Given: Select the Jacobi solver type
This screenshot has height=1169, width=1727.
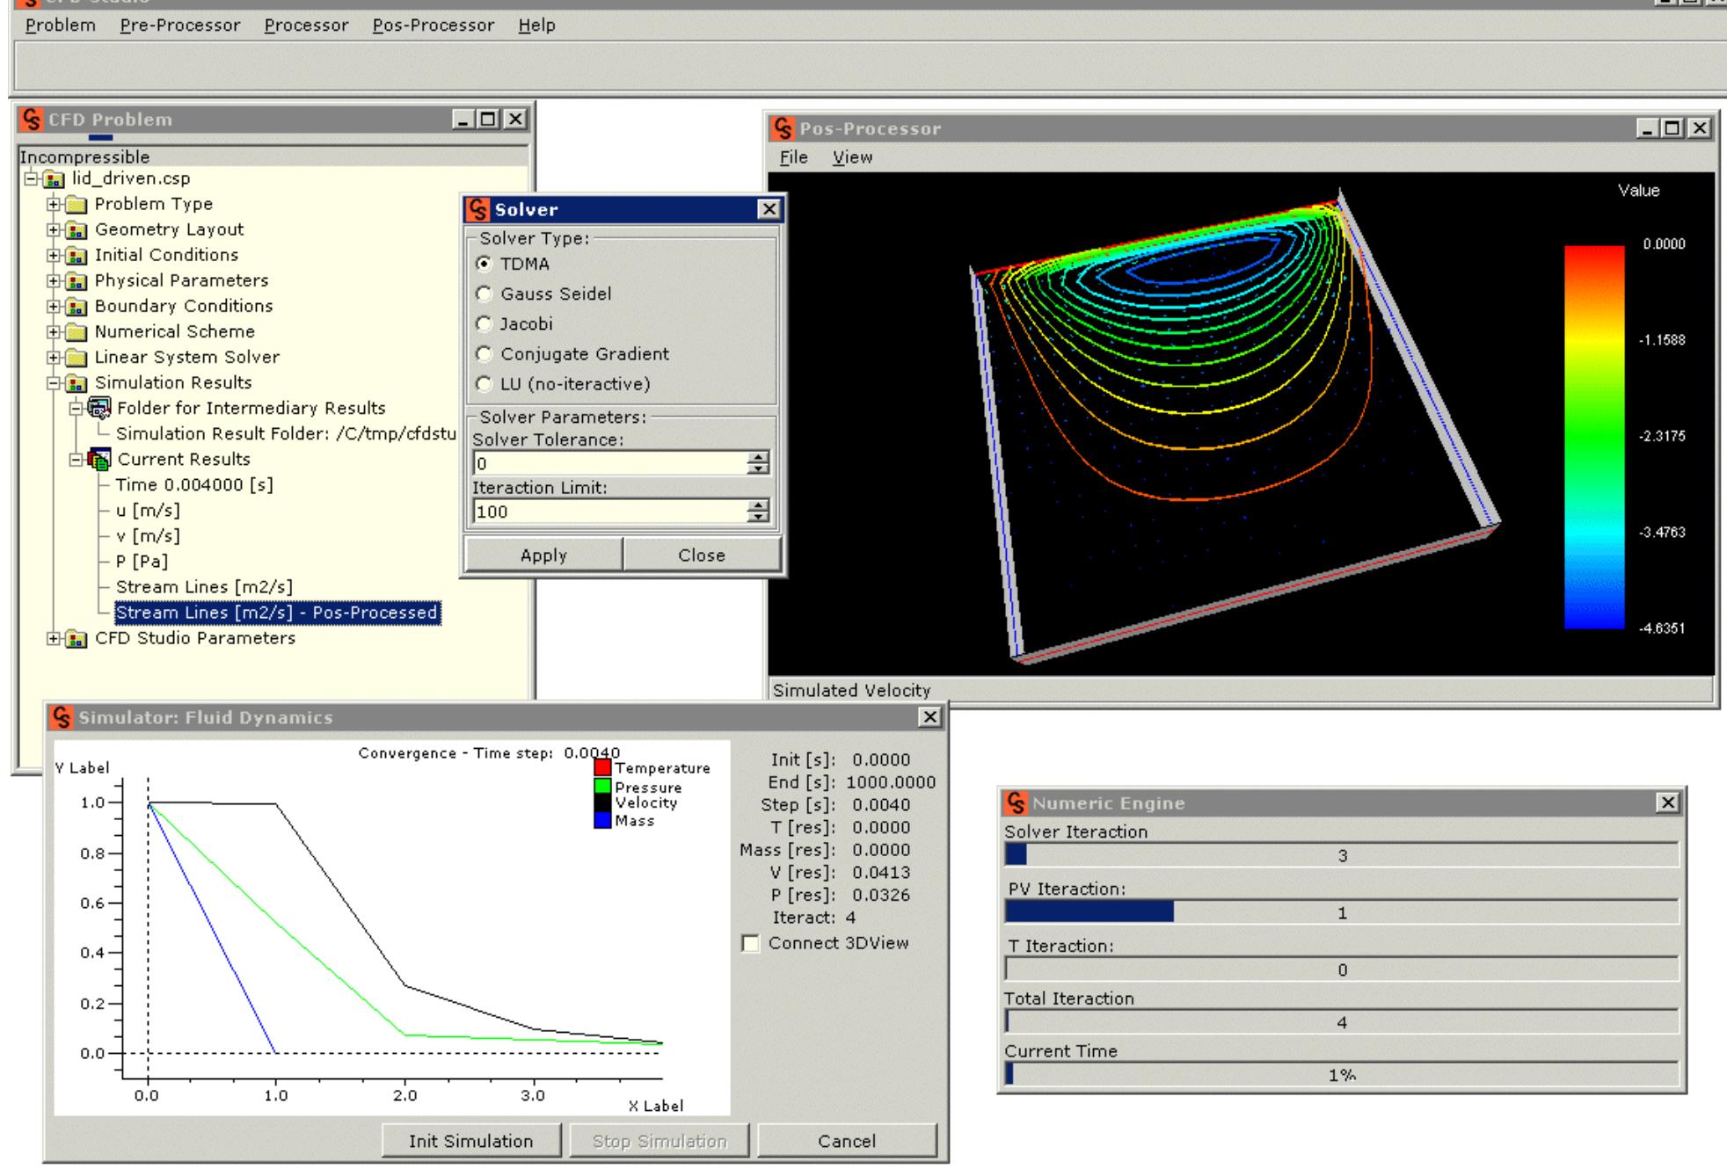Looking at the screenshot, I should pyautogui.click(x=484, y=323).
